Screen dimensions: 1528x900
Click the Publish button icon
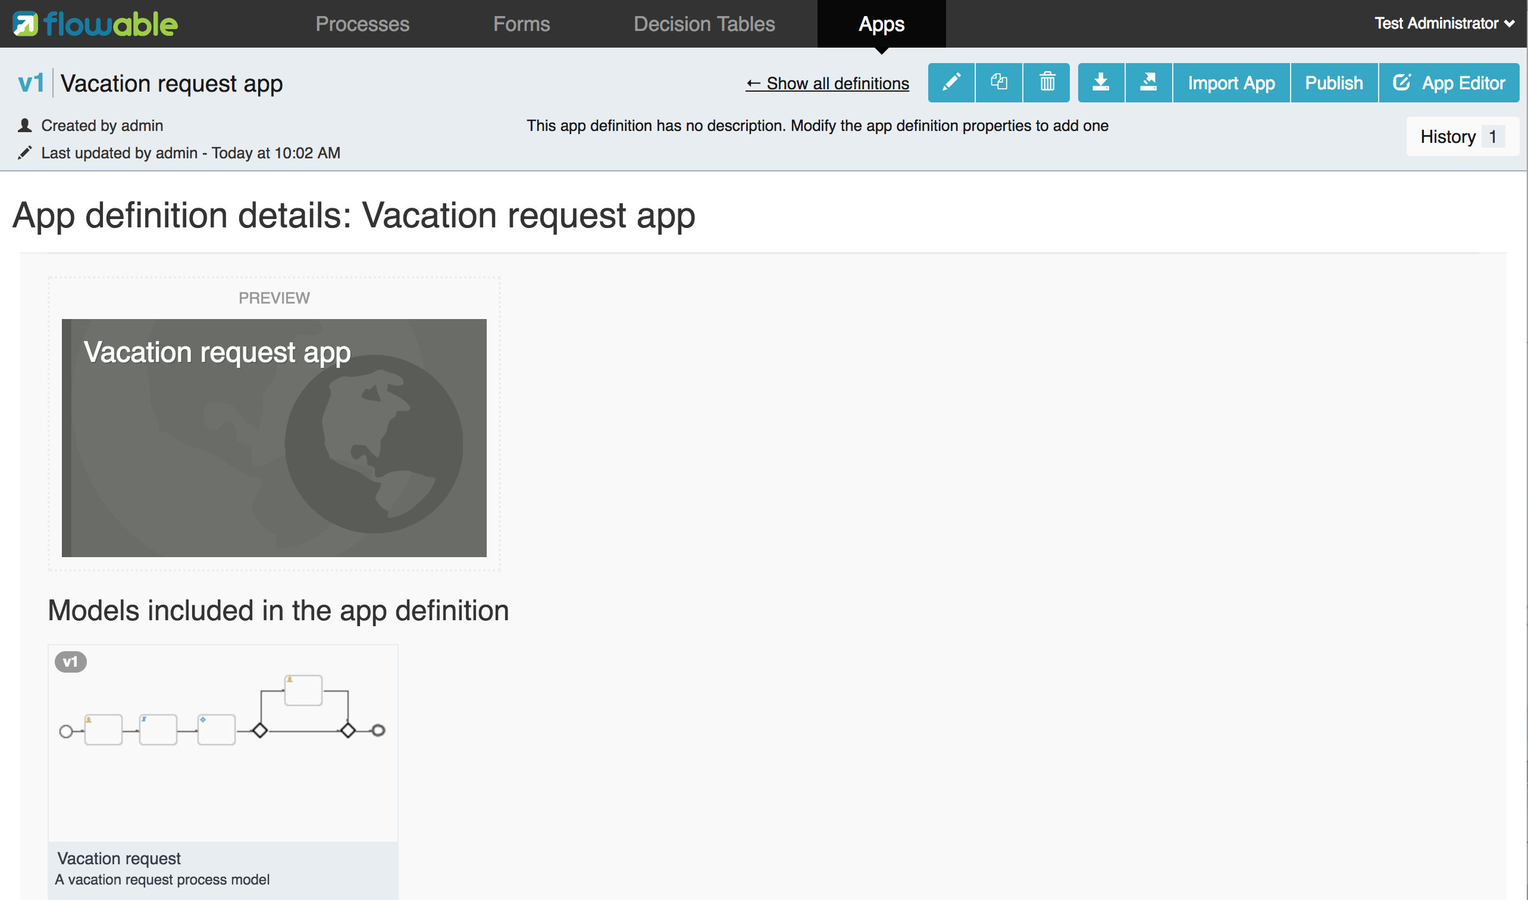click(1333, 83)
